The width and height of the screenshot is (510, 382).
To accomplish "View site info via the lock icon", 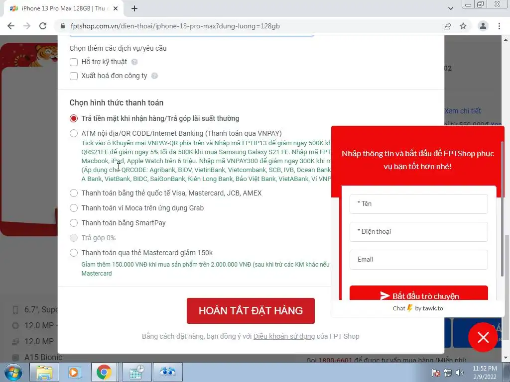I will [x=62, y=26].
